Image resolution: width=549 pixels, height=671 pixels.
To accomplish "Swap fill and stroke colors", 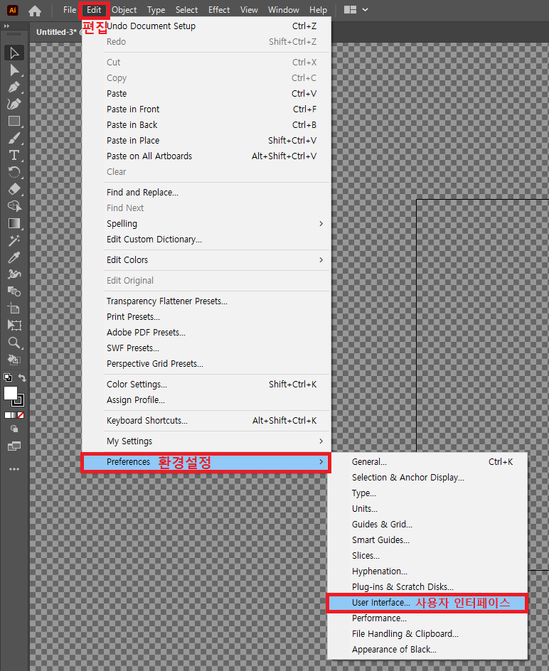I will tap(22, 377).
